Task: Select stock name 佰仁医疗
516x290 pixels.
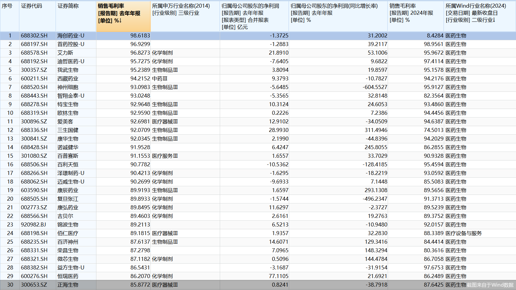Action: point(68,233)
